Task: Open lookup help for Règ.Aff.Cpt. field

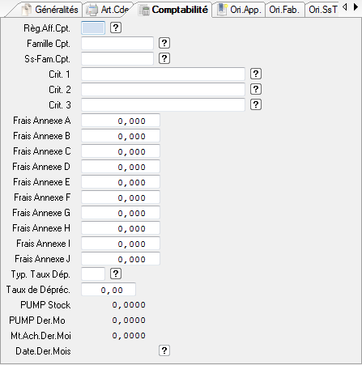Action: [116, 28]
